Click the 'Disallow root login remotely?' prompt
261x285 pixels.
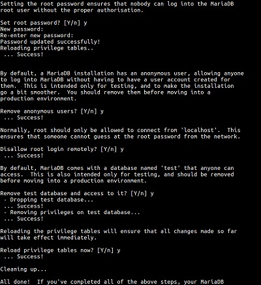pos(62,149)
